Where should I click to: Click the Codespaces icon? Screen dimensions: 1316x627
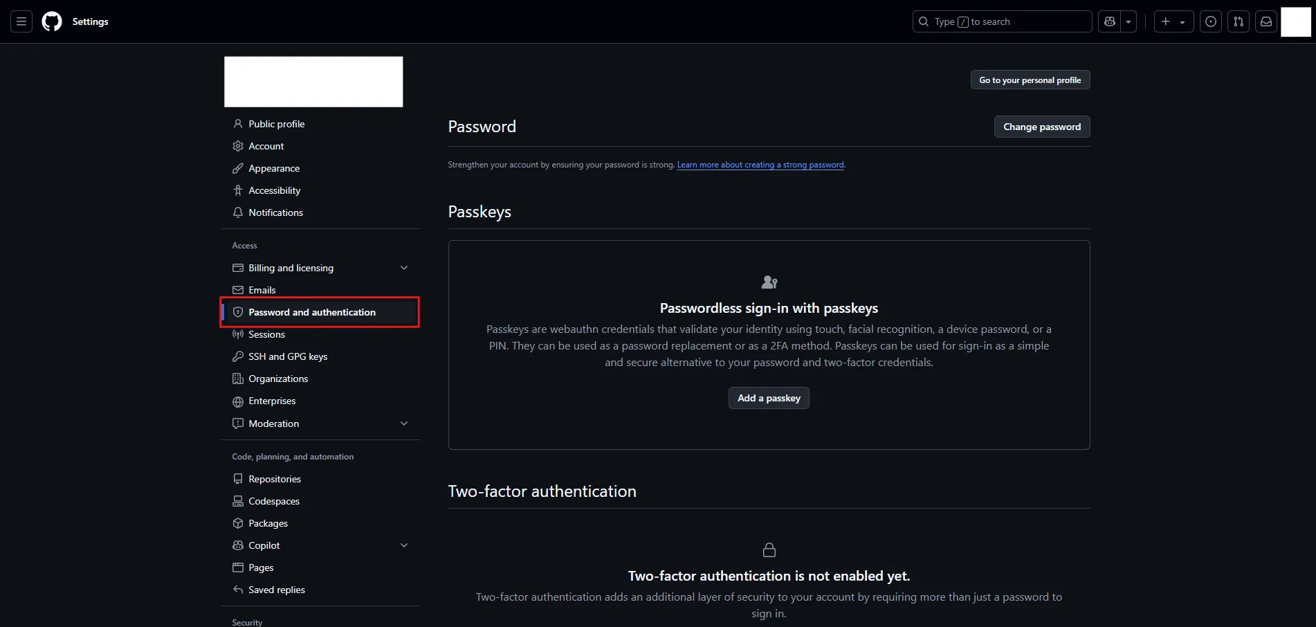[238, 501]
